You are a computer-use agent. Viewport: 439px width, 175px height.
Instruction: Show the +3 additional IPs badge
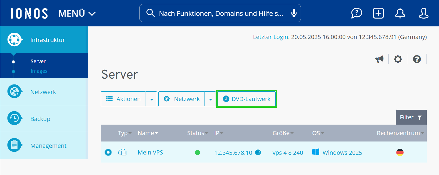258,152
